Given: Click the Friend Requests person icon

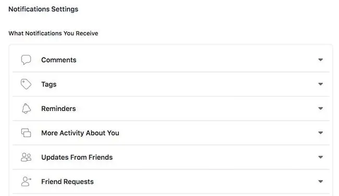Looking at the screenshot, I should pyautogui.click(x=26, y=181).
